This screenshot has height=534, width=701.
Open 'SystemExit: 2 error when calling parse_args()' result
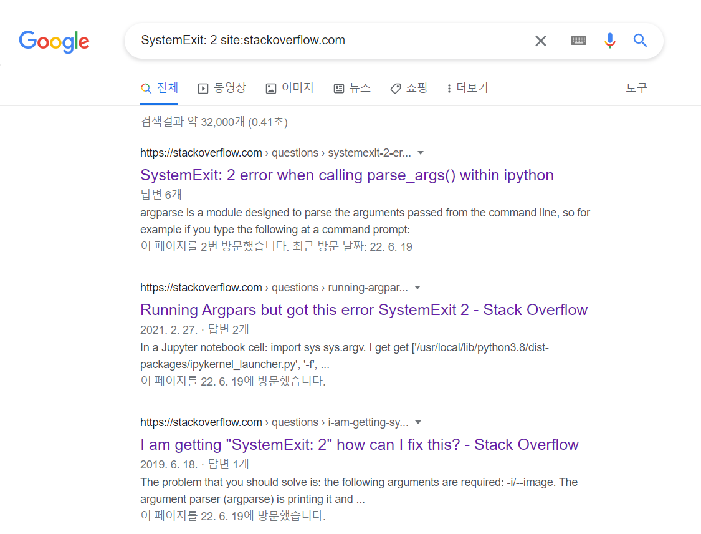(347, 175)
